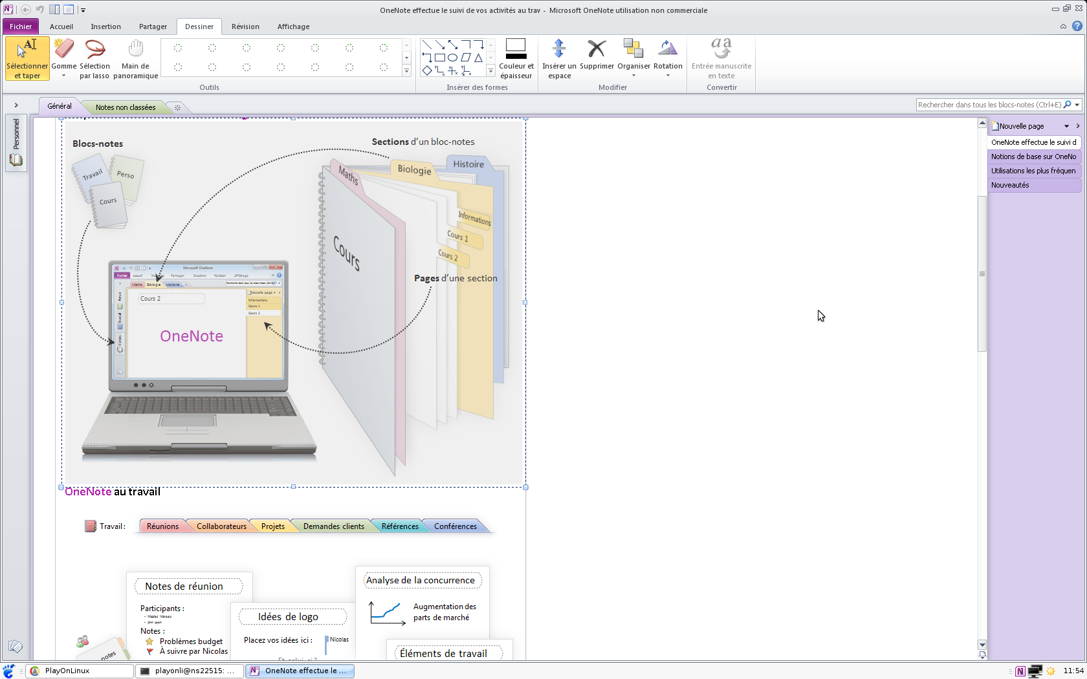
Task: Collapse the ribbon with the caret button
Action: click(x=1063, y=27)
